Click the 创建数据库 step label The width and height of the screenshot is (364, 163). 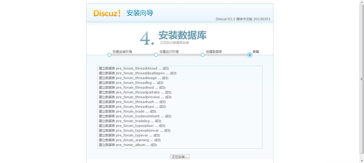pyautogui.click(x=214, y=52)
